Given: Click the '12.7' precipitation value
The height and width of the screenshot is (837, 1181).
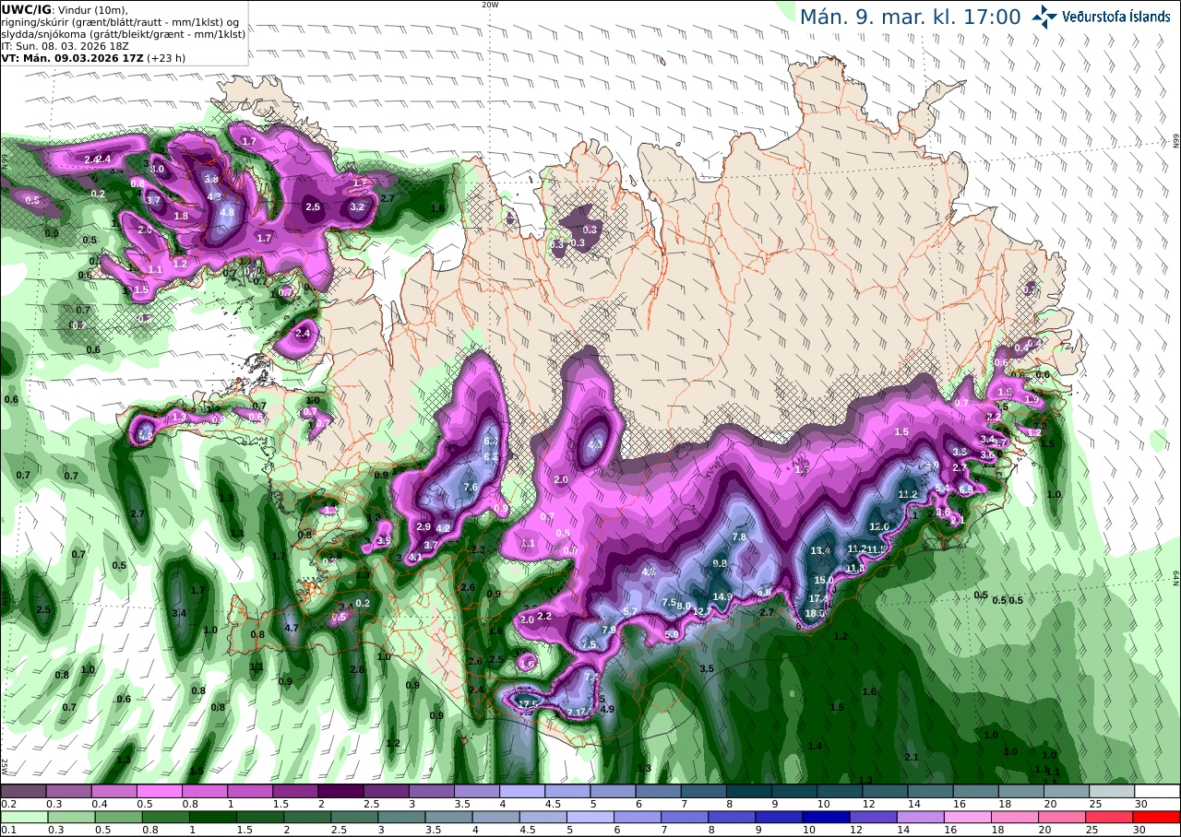Looking at the screenshot, I should (702, 611).
